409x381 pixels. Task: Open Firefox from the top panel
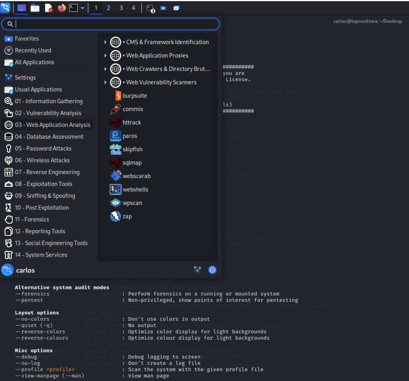coord(62,8)
